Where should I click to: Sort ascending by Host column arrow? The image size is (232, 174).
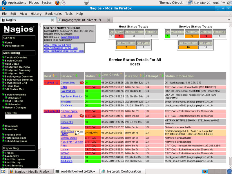point(53,76)
